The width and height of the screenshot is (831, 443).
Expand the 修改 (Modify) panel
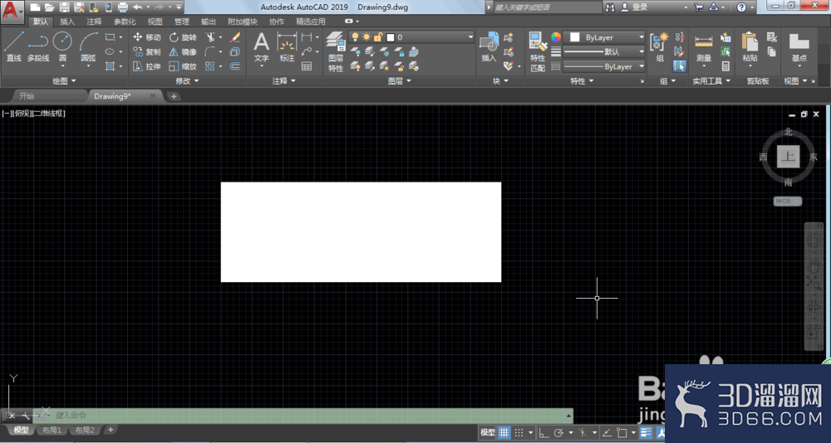click(x=187, y=81)
